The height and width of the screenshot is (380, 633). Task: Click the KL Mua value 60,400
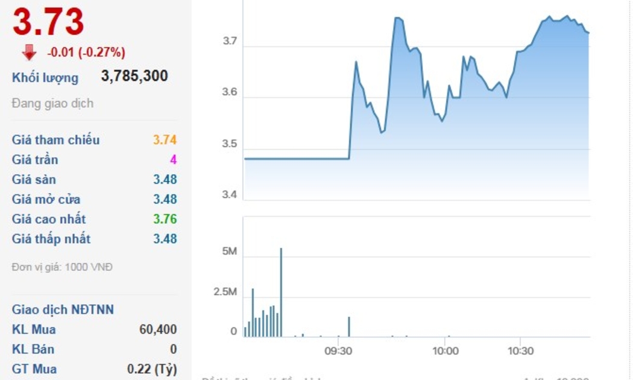click(158, 329)
